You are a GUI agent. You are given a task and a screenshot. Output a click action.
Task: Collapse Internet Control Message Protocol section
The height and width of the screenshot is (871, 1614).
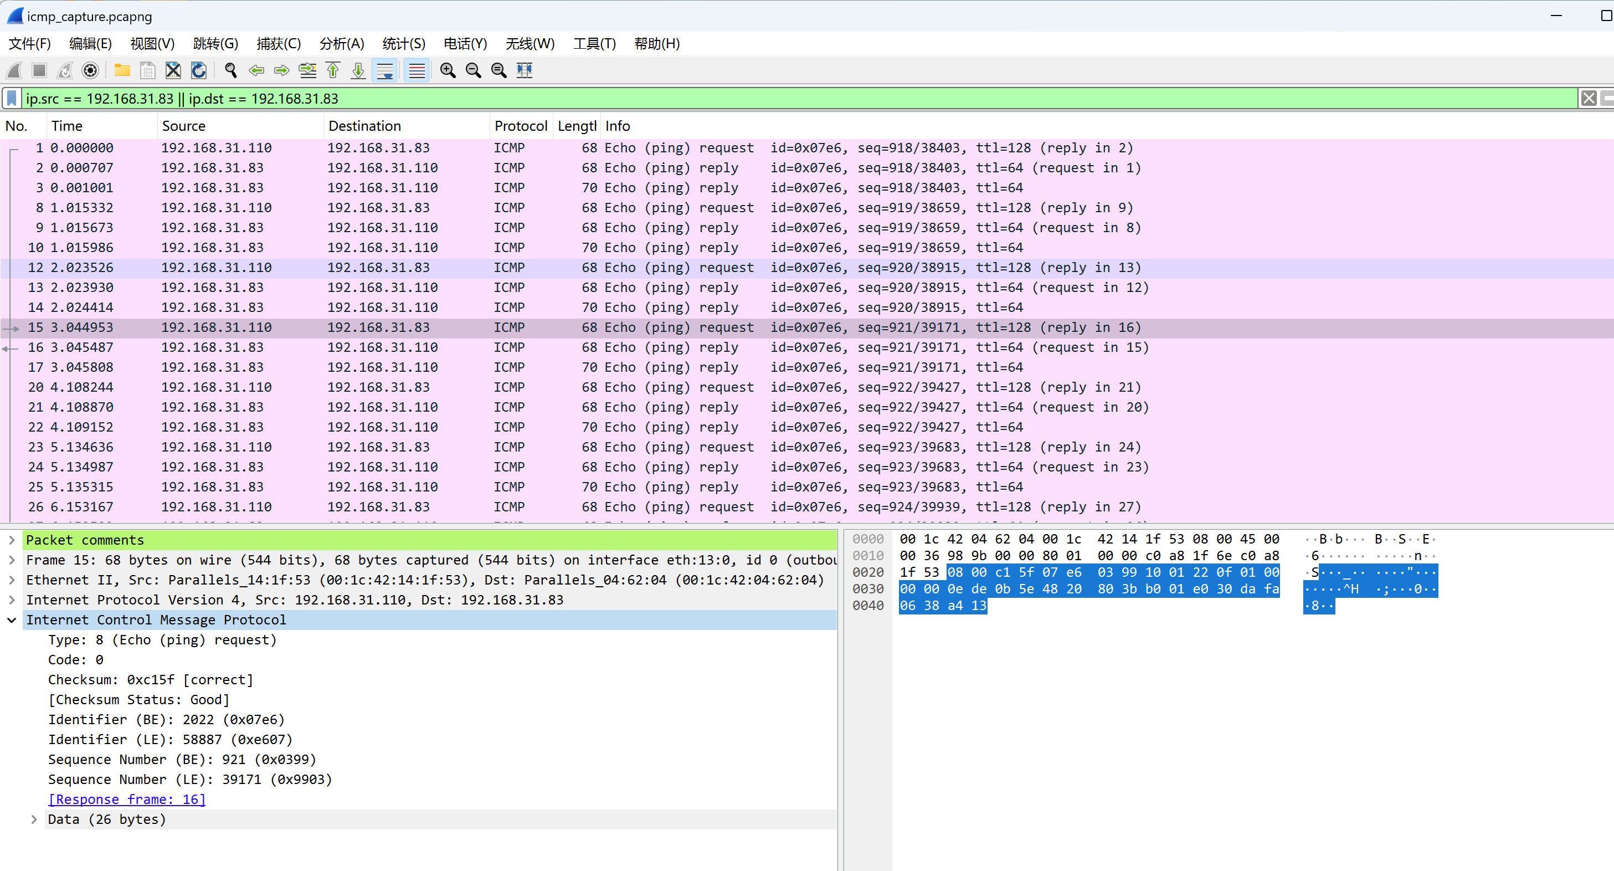pyautogui.click(x=12, y=619)
